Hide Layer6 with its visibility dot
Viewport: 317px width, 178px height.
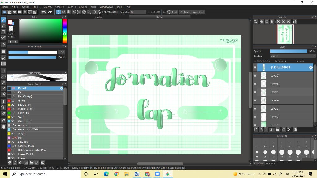[x=255, y=84]
